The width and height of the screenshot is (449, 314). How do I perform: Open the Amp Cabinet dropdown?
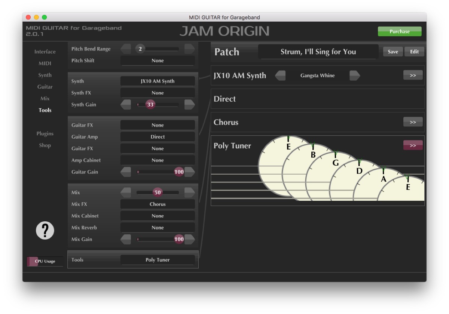click(158, 160)
